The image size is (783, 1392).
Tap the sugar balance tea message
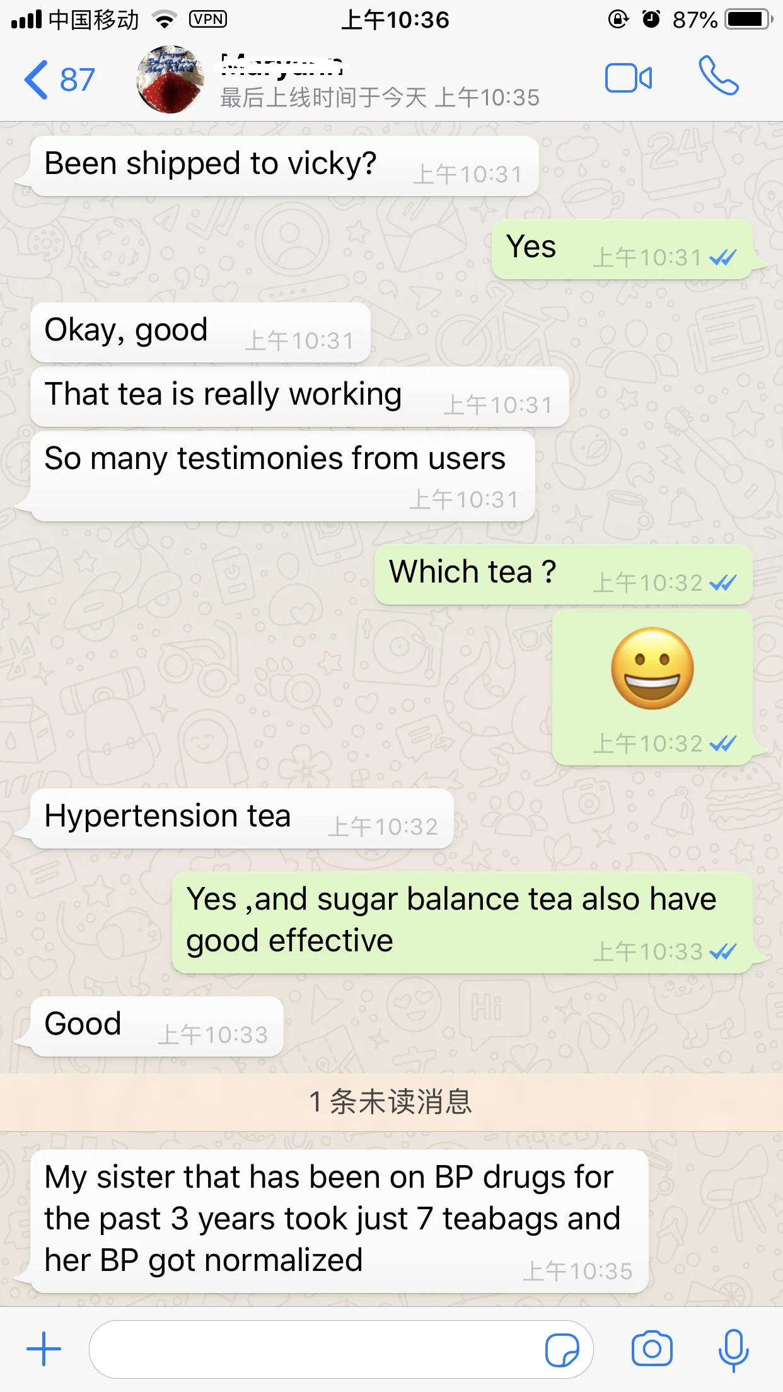click(x=463, y=922)
